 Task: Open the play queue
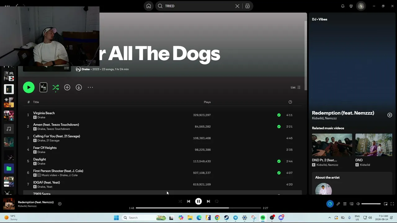click(x=345, y=204)
